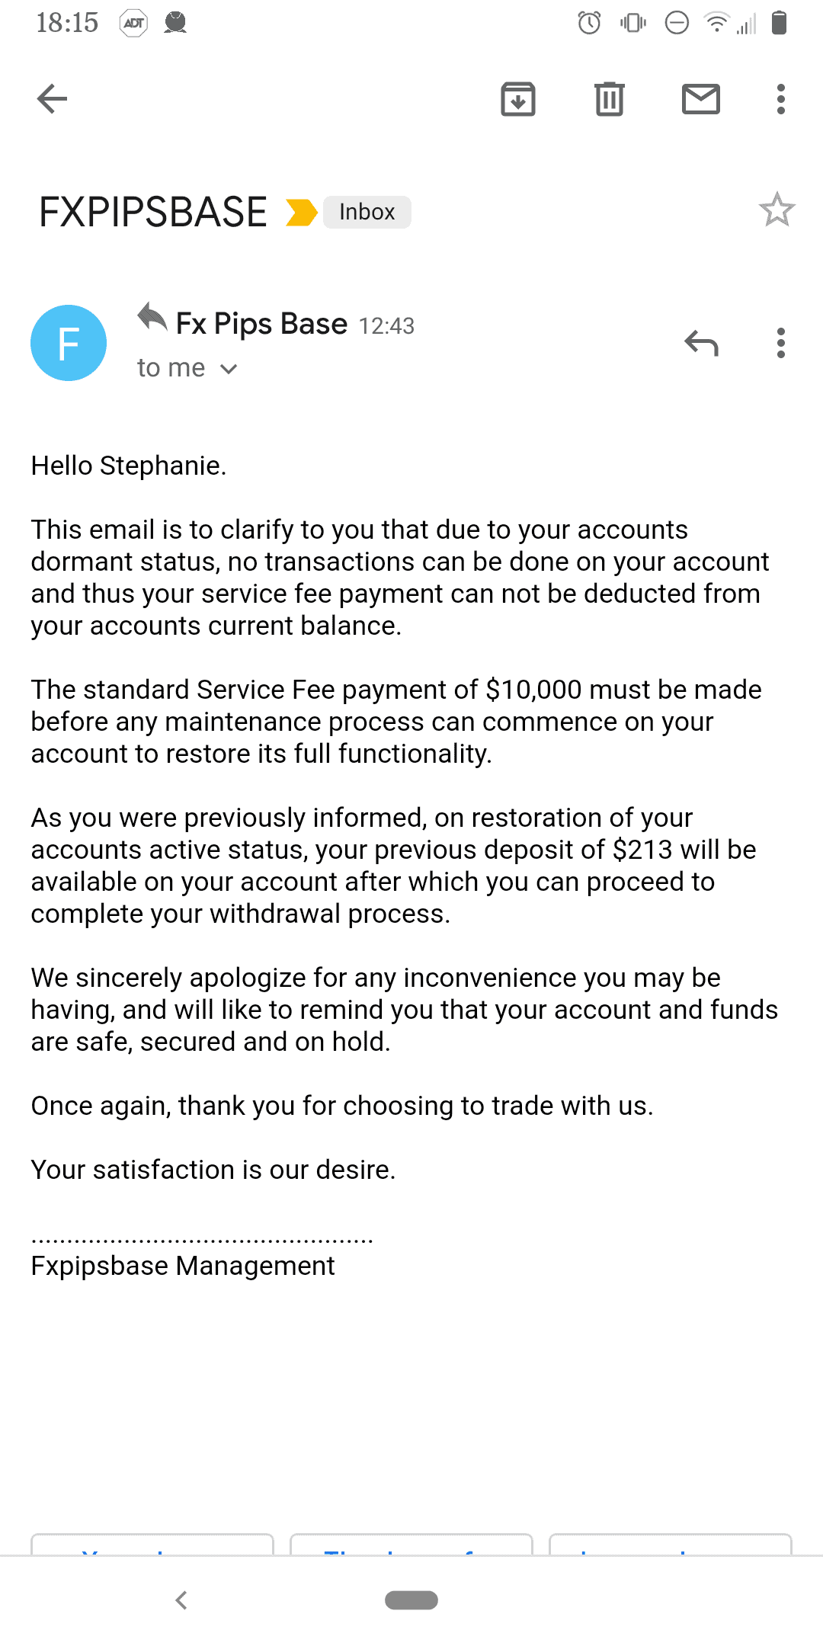Archive this email
823x1646 pixels.
[518, 99]
